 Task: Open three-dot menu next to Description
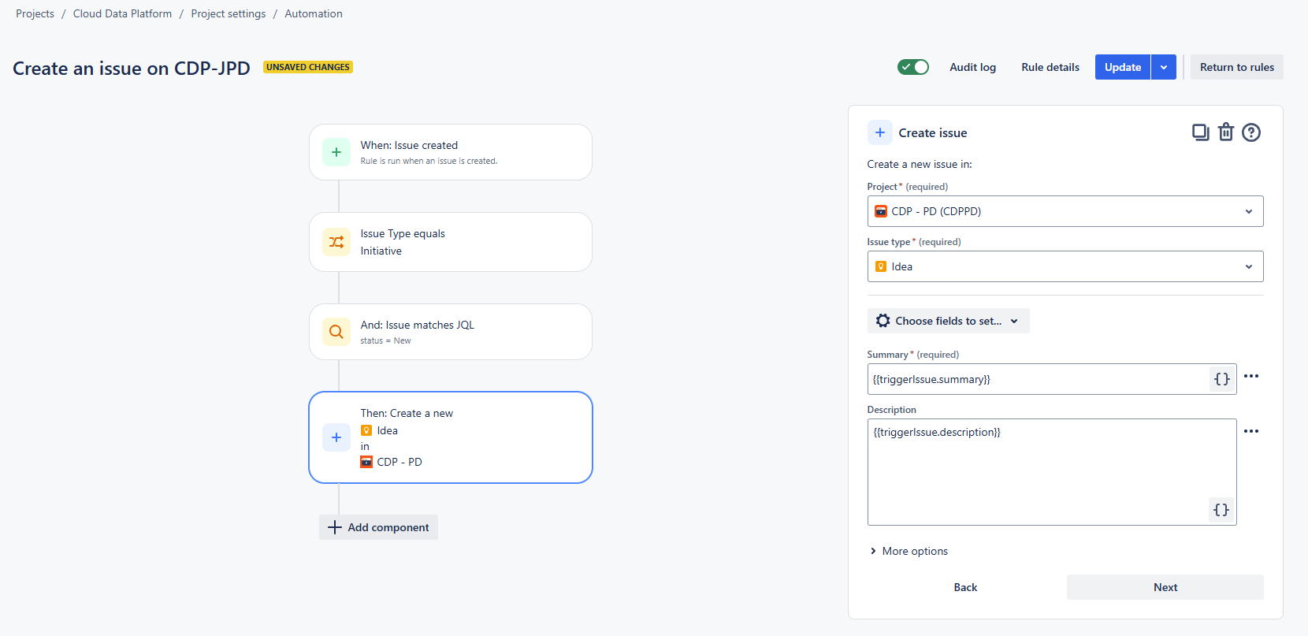coord(1251,431)
